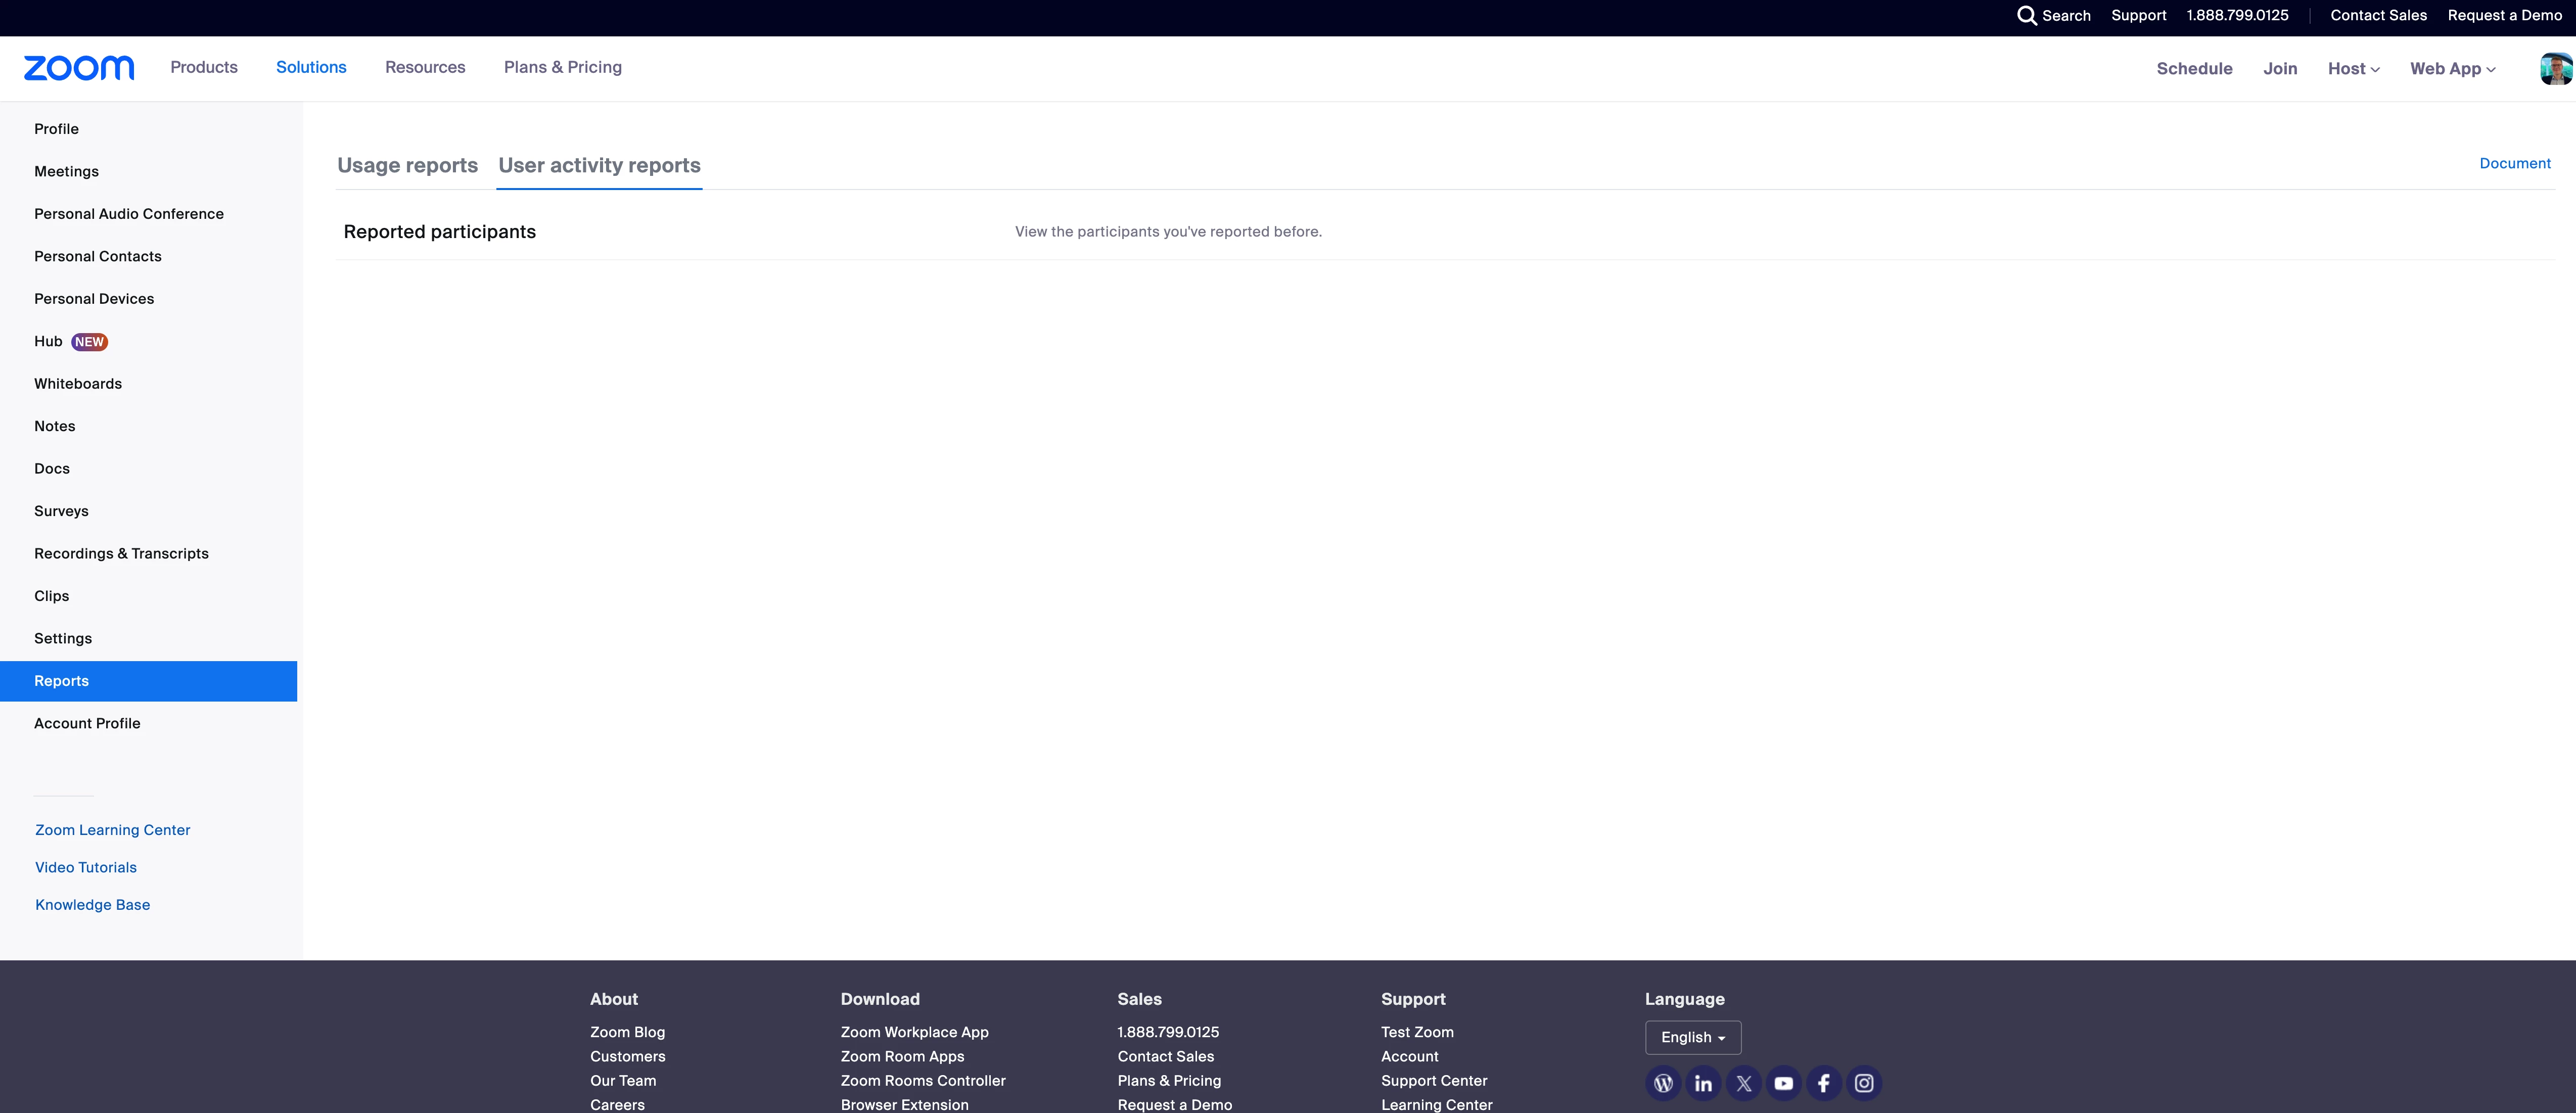Screen dimensions: 2576x1113
Task: Open the English language selector
Action: click(1692, 1037)
